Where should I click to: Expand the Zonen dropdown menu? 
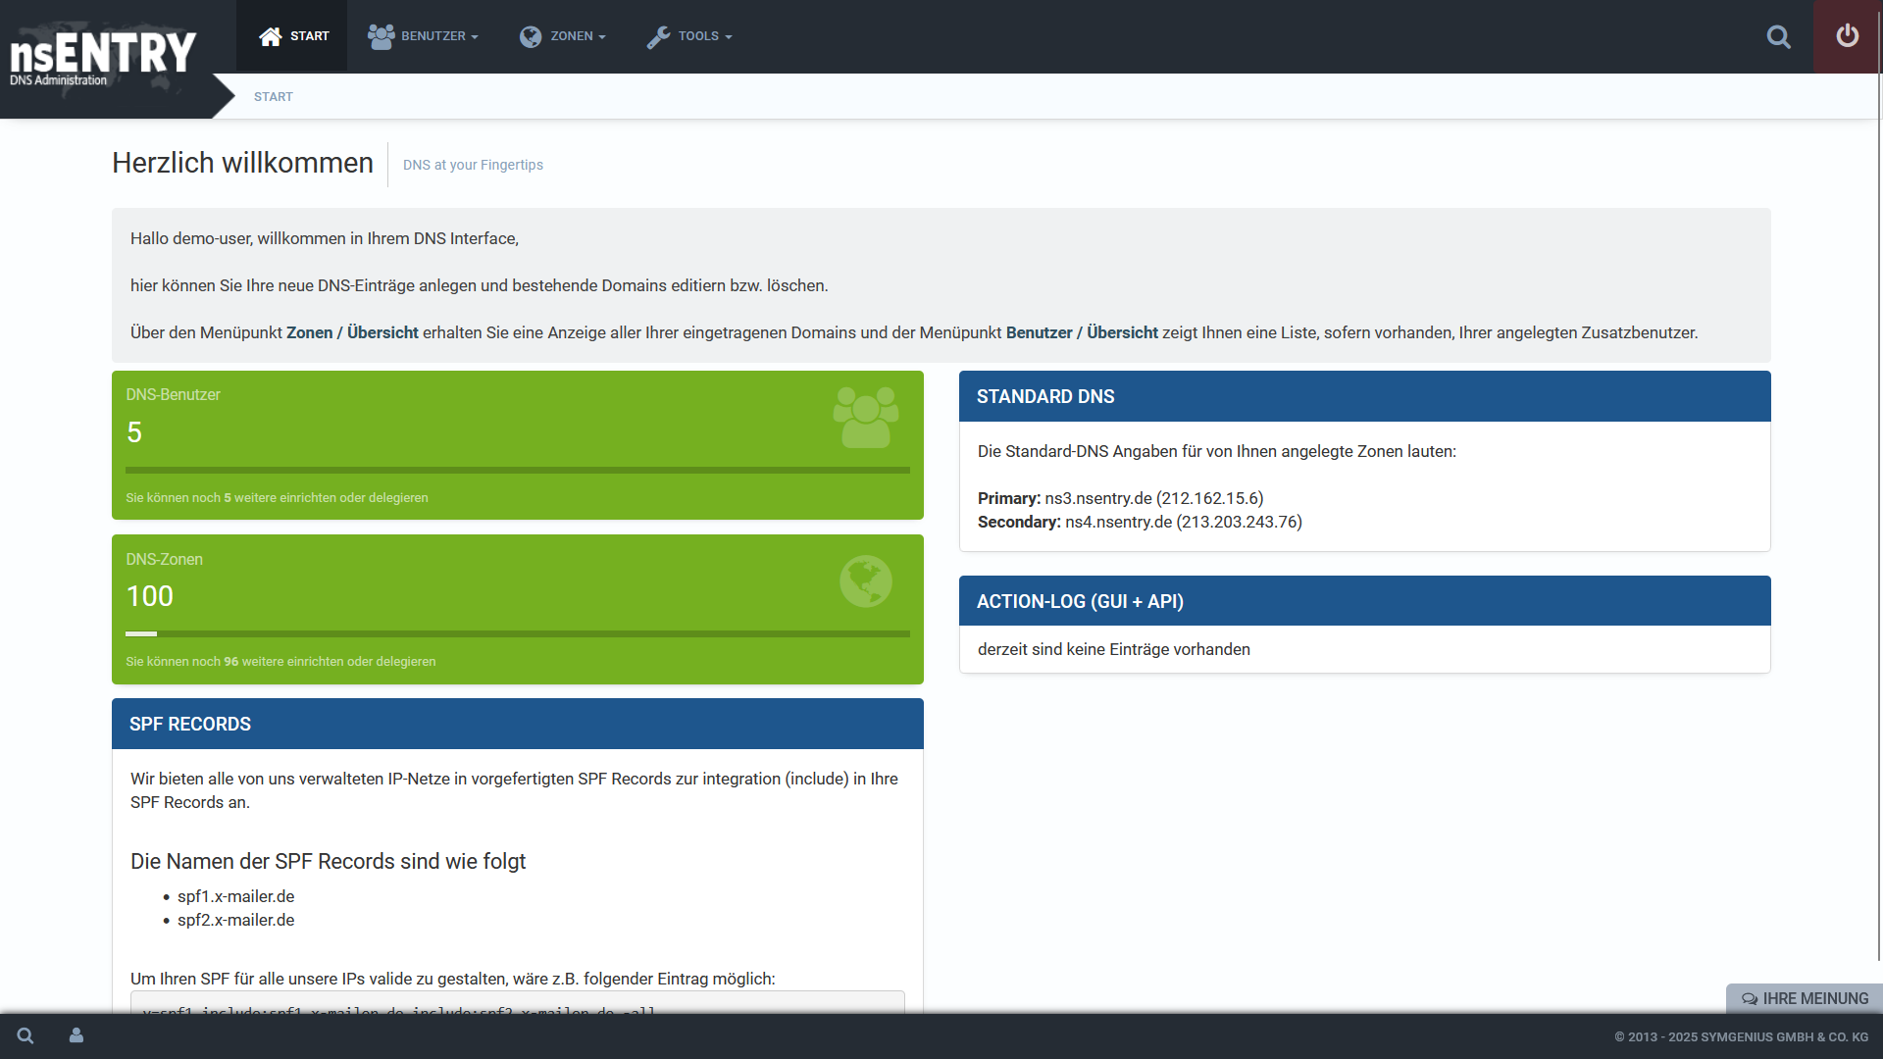[574, 36]
